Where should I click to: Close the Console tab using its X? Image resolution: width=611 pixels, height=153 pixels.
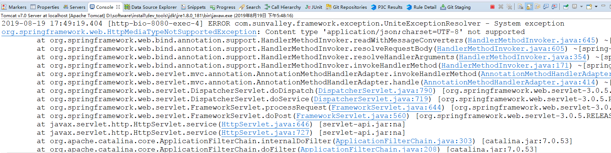(x=118, y=7)
